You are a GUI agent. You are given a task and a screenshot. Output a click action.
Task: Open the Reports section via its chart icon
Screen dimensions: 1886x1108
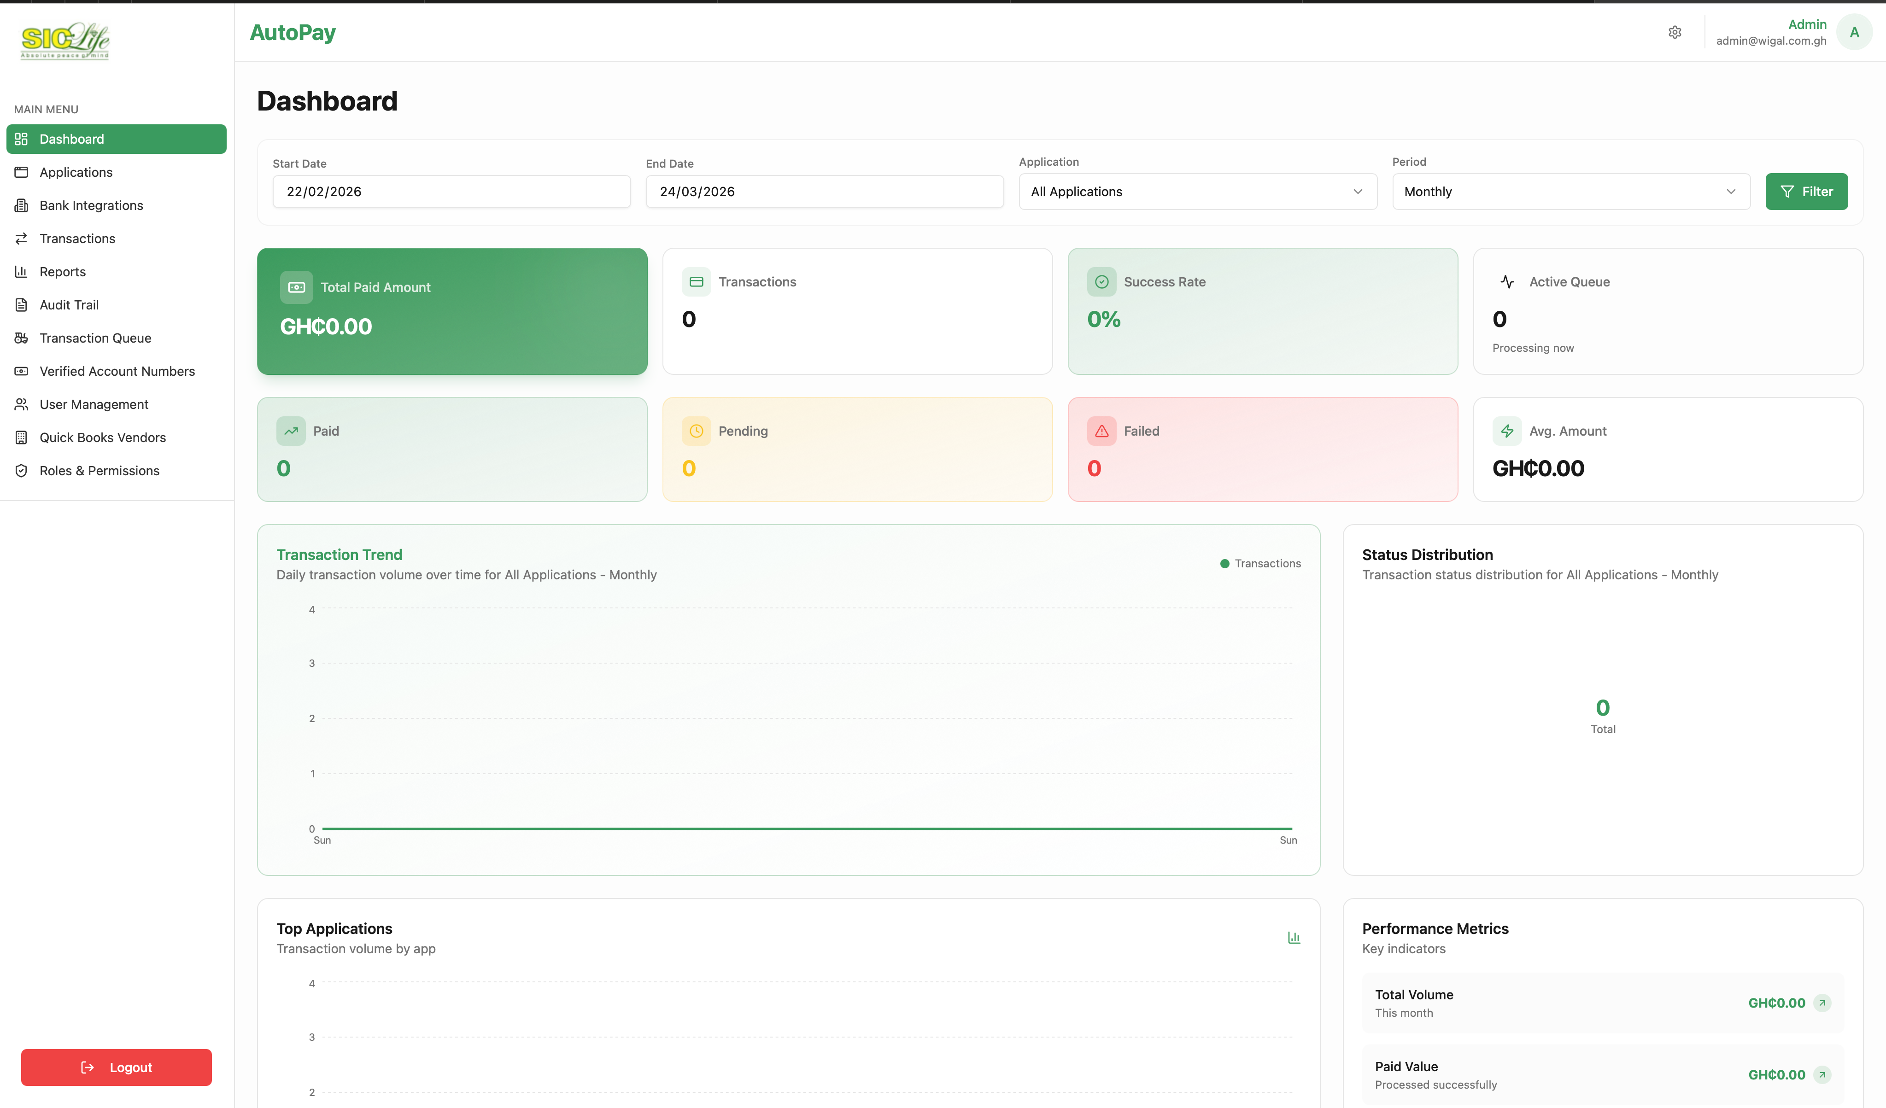(x=22, y=271)
